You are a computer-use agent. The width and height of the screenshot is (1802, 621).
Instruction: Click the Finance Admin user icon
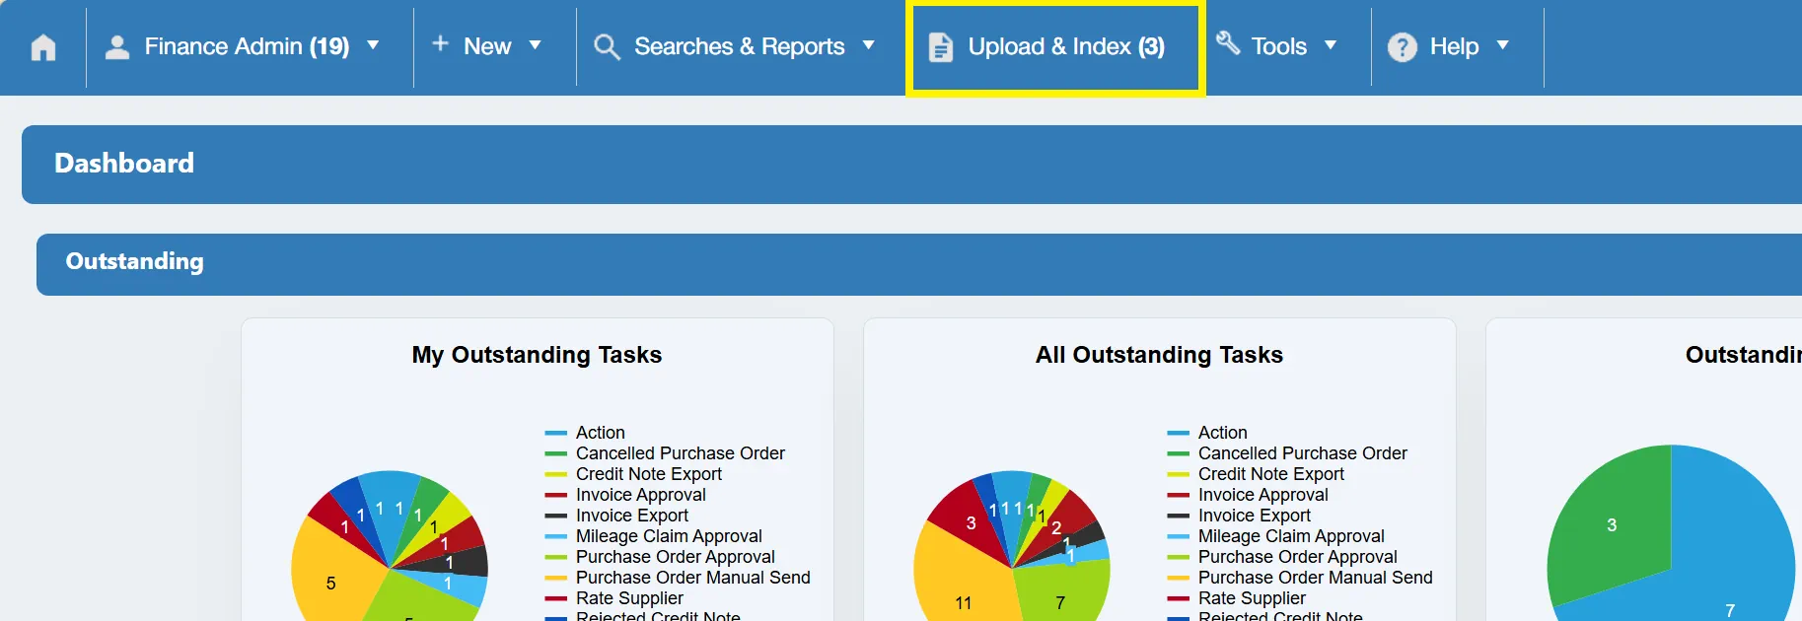click(x=117, y=47)
